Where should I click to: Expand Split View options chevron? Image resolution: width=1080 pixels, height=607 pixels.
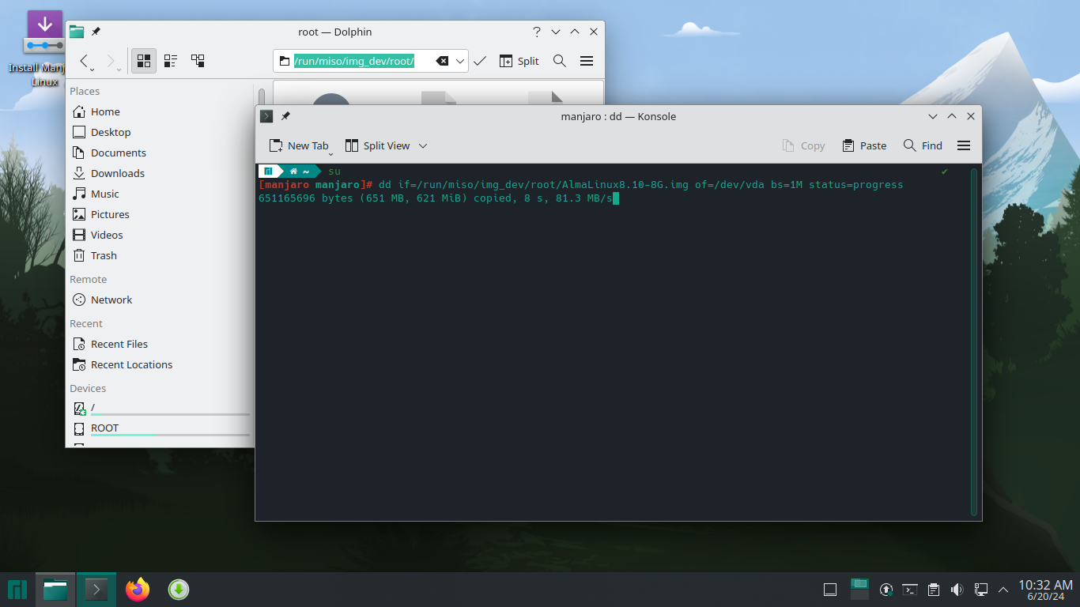[423, 145]
